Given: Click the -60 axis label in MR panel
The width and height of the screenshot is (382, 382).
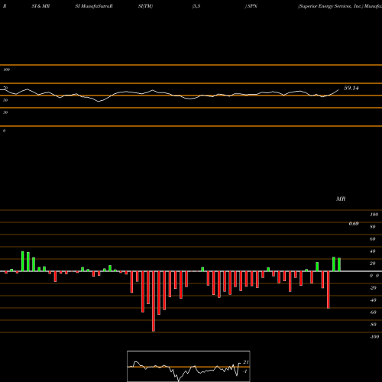Looking at the screenshot, I should [x=373, y=312].
